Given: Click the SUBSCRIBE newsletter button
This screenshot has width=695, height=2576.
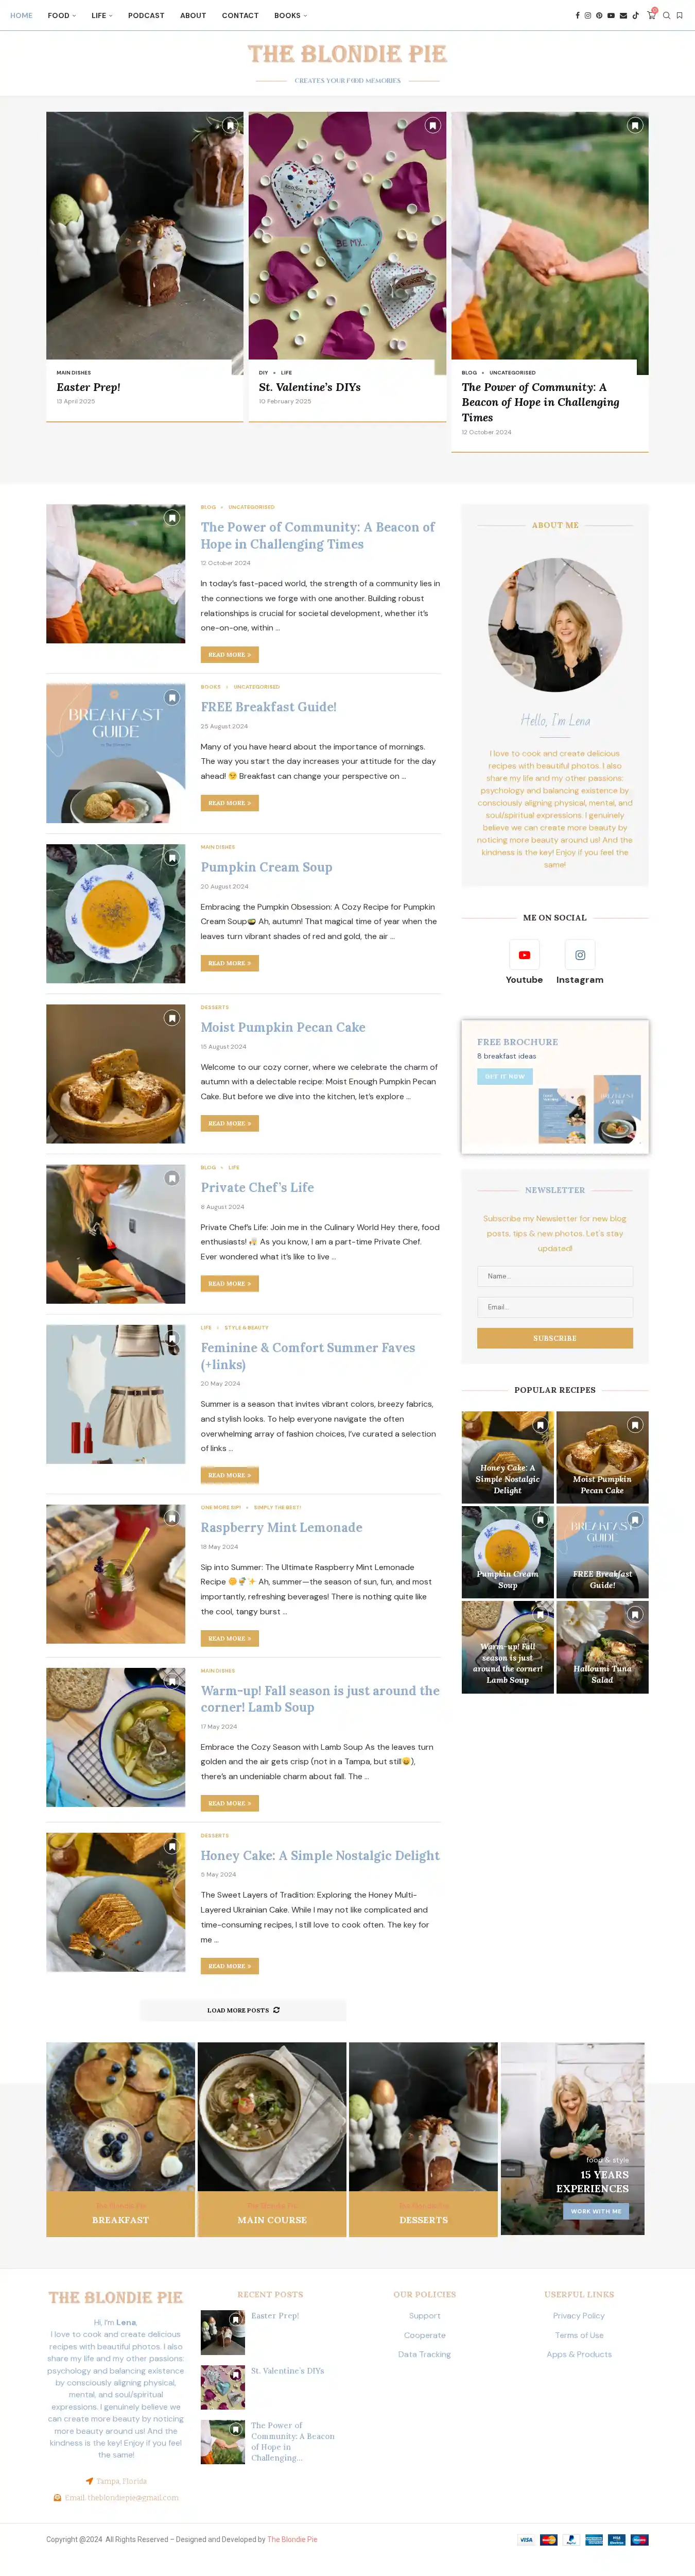Looking at the screenshot, I should point(555,1338).
